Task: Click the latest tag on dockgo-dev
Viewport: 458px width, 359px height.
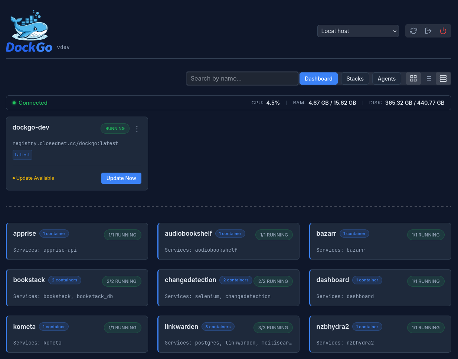Action: point(22,155)
